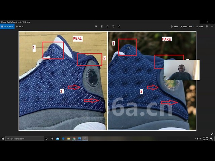The image size is (215, 161).
Task: Open Cortana circle icon in taskbar
Action: click(x=46, y=139)
